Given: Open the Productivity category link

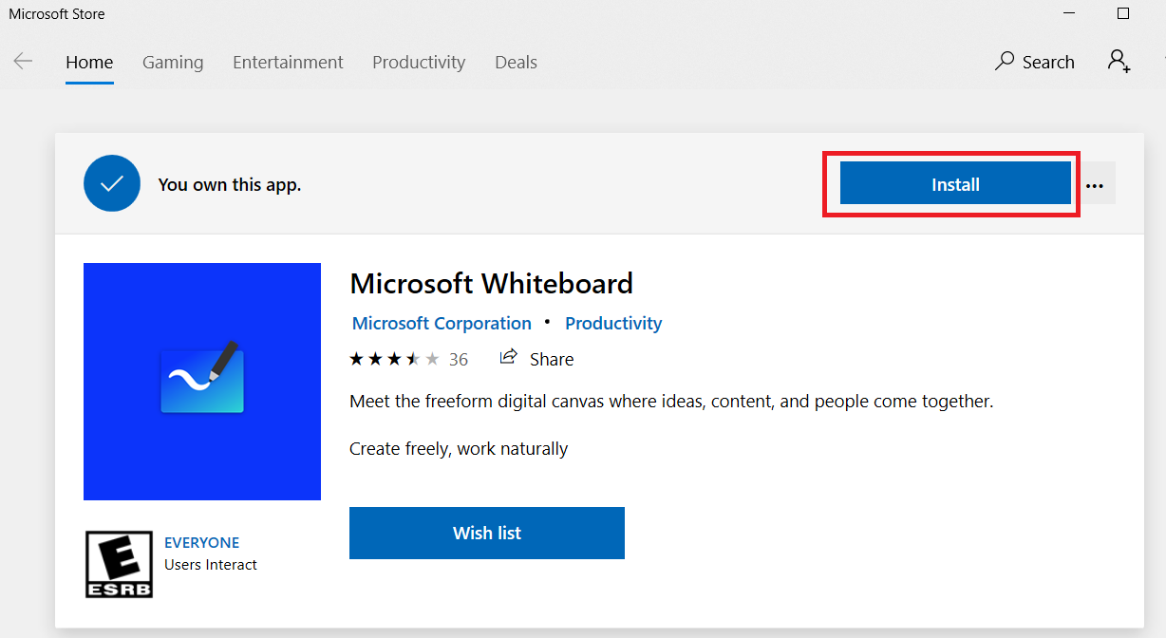Looking at the screenshot, I should click(x=613, y=323).
